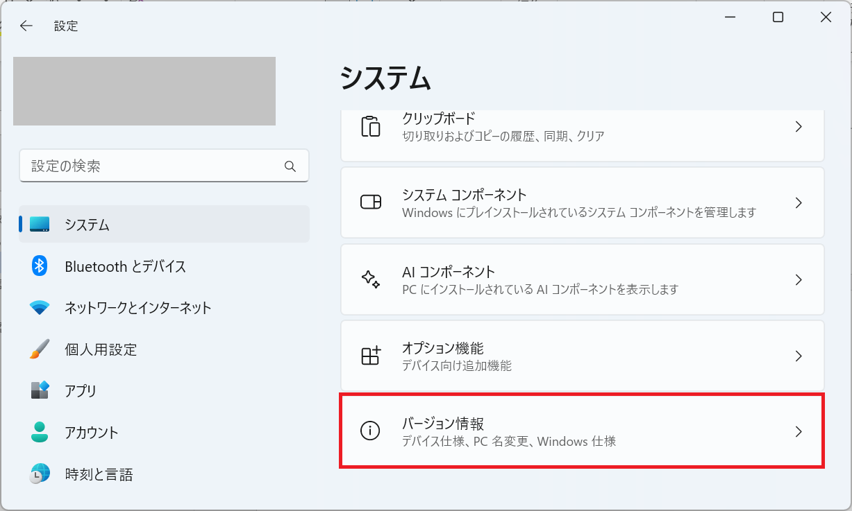
Task: Click the バージョン情報 info circle icon
Action: (x=371, y=431)
